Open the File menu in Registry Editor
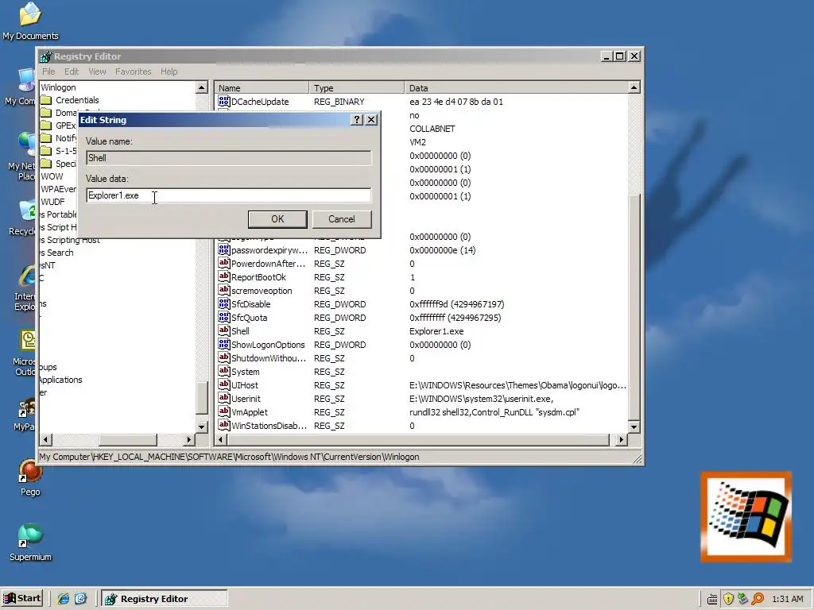The height and width of the screenshot is (610, 814). click(48, 71)
